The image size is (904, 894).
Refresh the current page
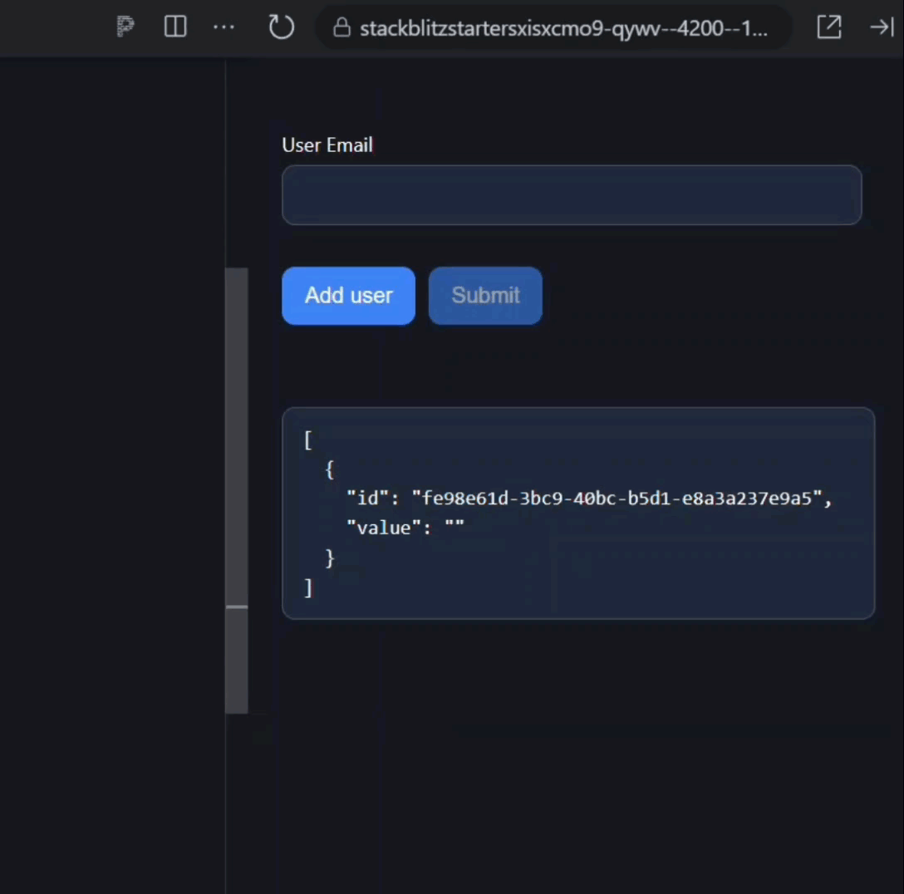pos(281,27)
